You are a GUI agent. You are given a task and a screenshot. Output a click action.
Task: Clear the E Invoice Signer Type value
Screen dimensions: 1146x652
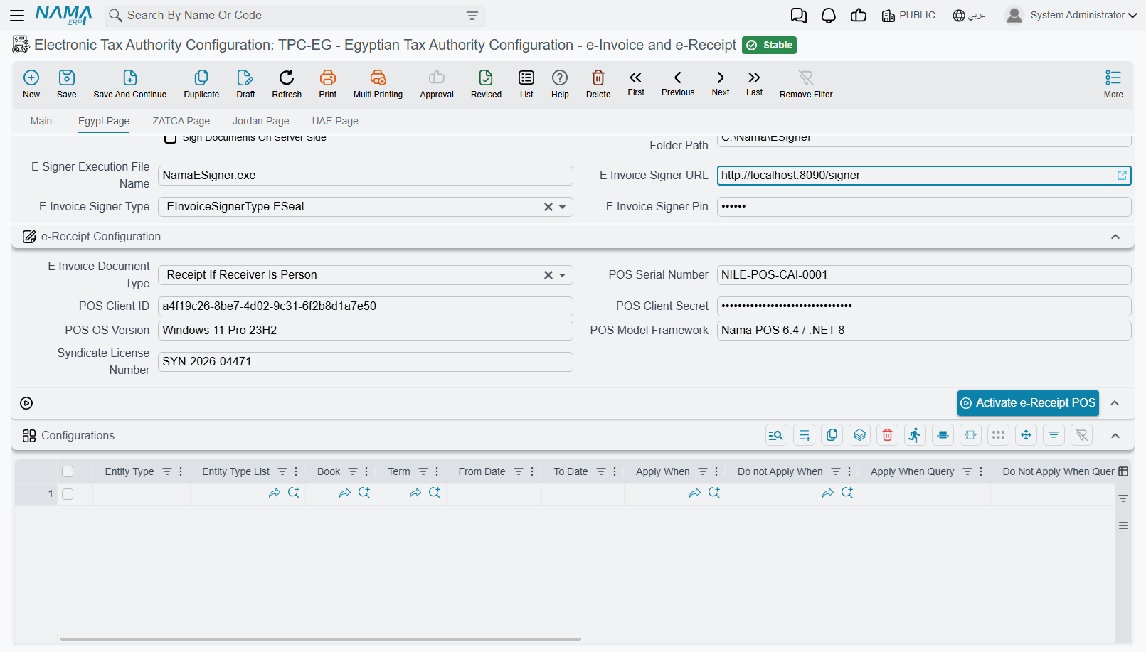tap(548, 207)
